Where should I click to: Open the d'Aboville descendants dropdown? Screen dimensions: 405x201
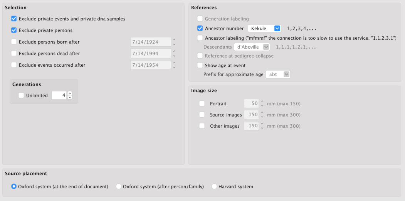click(252, 47)
